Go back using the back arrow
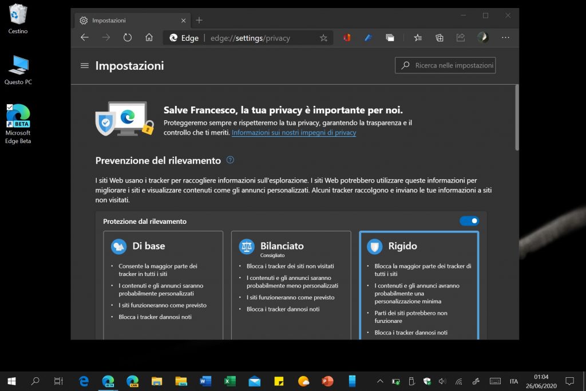586x391 pixels. 85,38
